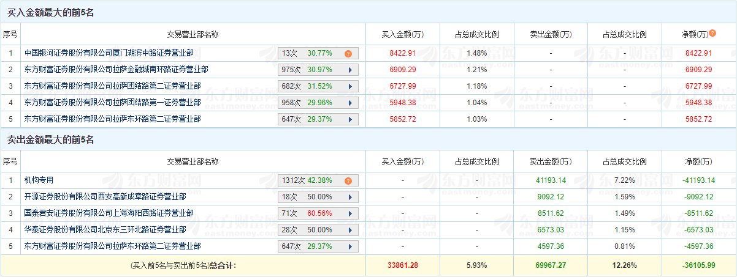This screenshot has height=277, width=737.
Task: Open 东方财富证券拉萨团结路第一证券营业部 link
Action: click(x=113, y=103)
